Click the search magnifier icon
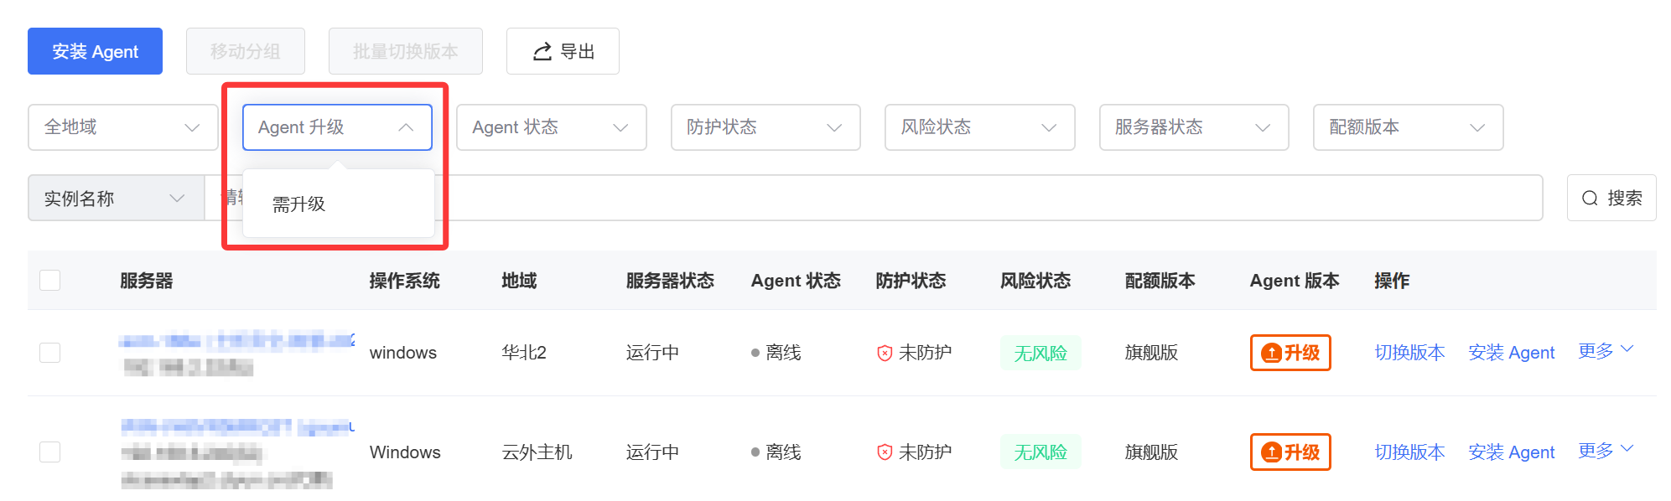The image size is (1671, 501). coord(1589,199)
